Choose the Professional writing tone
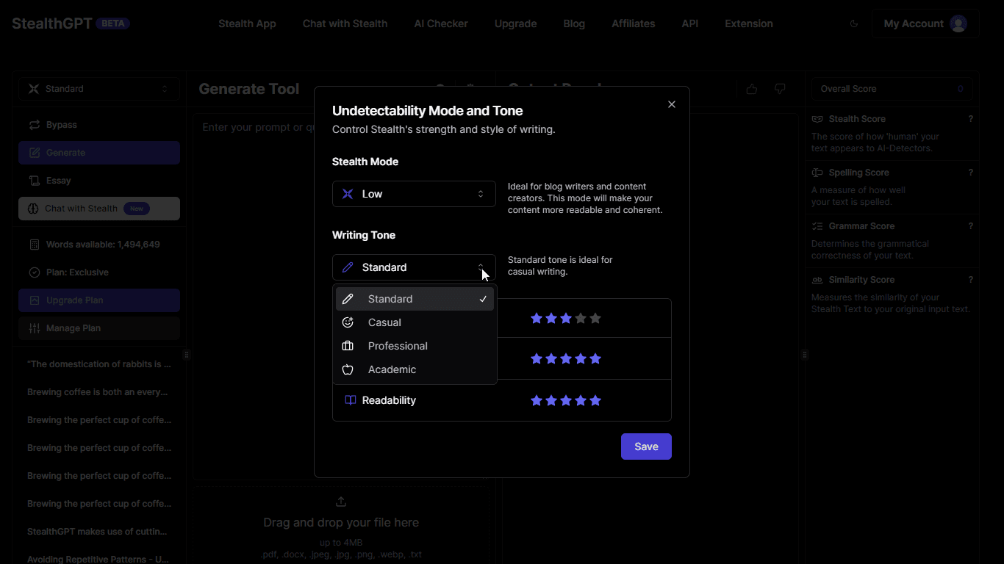Image resolution: width=1004 pixels, height=564 pixels. pyautogui.click(x=397, y=346)
